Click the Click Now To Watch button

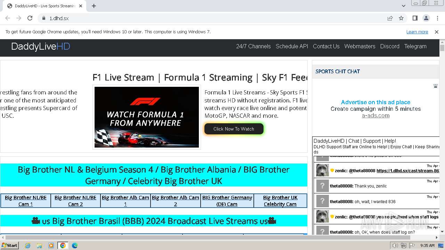(x=234, y=129)
